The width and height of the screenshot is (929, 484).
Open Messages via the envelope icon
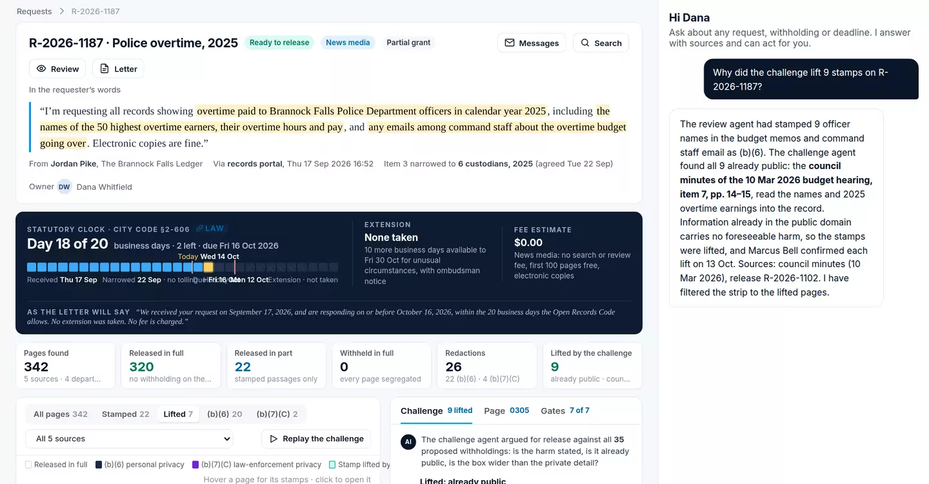pos(510,43)
